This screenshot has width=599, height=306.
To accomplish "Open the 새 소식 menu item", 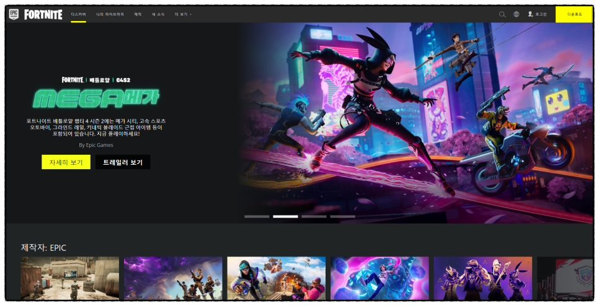I will coord(158,14).
